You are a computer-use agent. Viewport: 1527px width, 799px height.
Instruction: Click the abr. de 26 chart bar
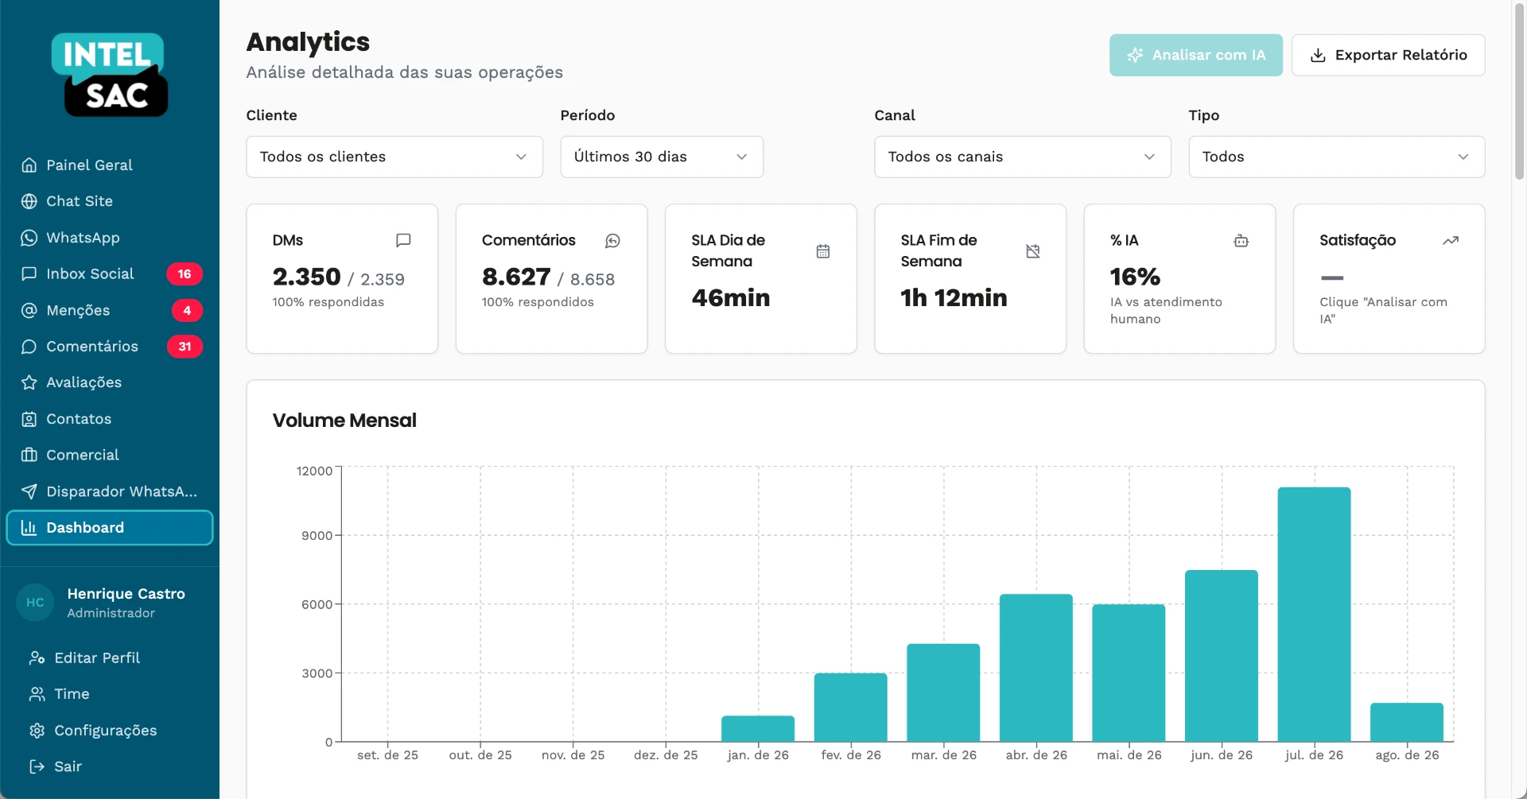(x=1036, y=668)
